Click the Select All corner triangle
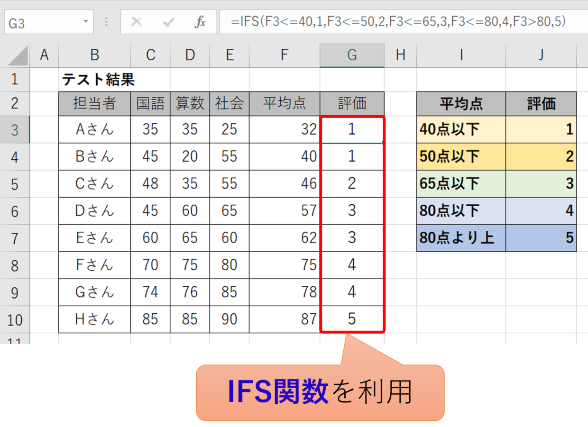 [18, 56]
